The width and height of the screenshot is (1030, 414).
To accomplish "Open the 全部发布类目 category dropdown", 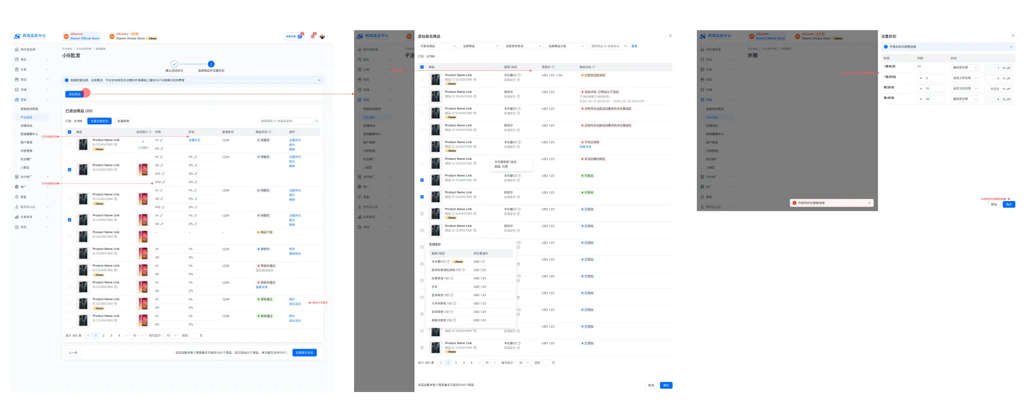I will coord(523,46).
